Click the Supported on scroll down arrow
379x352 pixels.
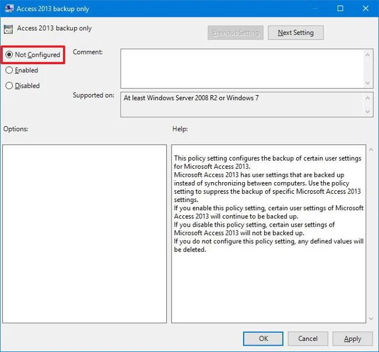tap(368, 111)
